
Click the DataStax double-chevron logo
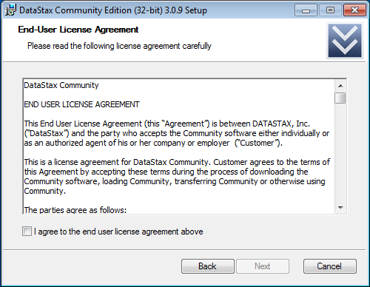[x=345, y=41]
